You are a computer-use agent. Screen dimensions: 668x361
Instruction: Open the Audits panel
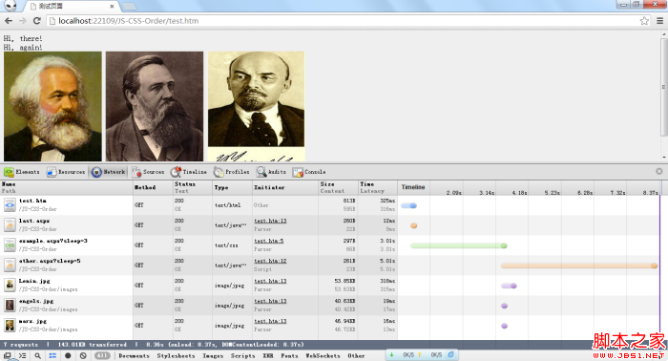click(271, 172)
